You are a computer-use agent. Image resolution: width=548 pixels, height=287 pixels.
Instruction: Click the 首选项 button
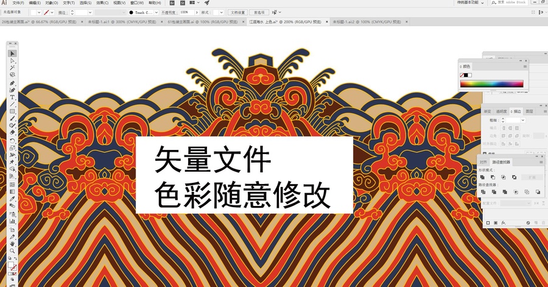(259, 13)
